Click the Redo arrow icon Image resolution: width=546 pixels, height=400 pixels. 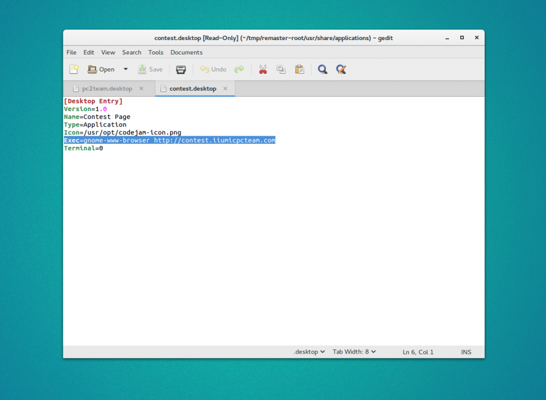(x=238, y=69)
